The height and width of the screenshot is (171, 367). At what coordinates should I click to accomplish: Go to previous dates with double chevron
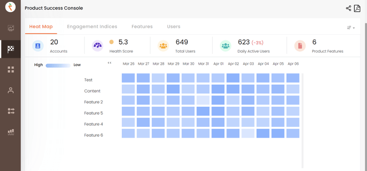(109, 63)
